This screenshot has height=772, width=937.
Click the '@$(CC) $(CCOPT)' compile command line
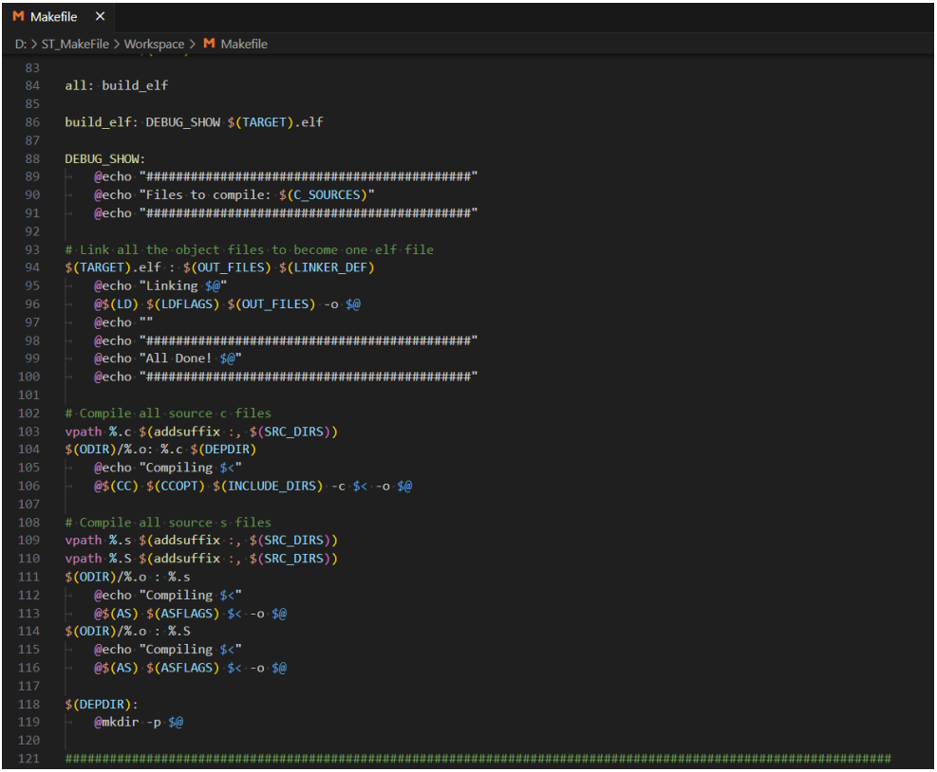pos(253,486)
